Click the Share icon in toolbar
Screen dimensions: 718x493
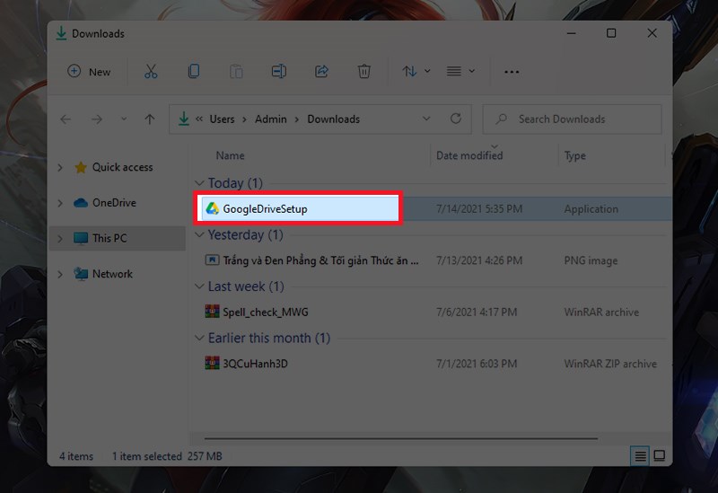(321, 72)
